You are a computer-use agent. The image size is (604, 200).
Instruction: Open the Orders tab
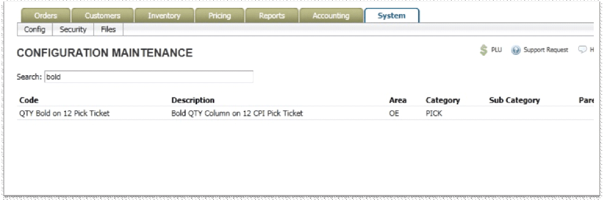(x=46, y=16)
